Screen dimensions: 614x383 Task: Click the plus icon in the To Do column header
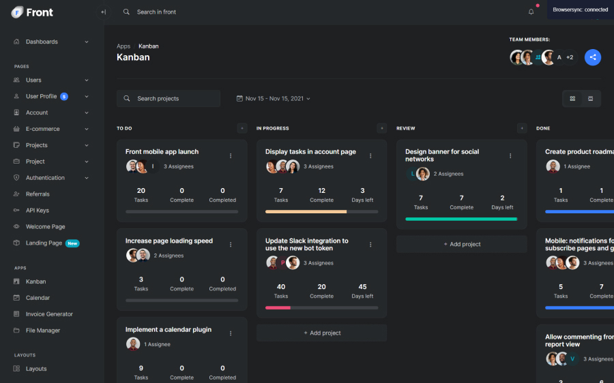242,128
